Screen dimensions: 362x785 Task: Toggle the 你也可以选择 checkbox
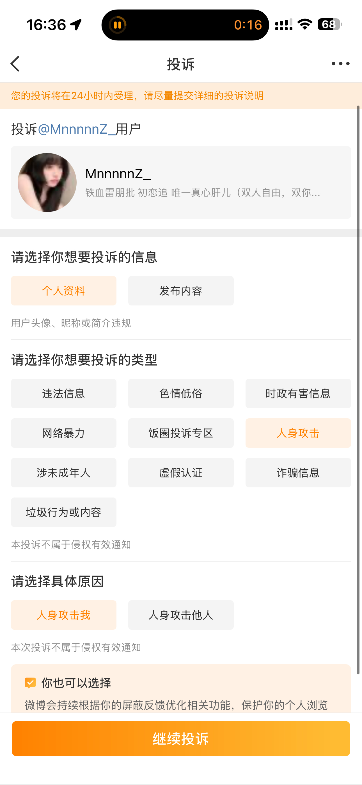tap(31, 683)
